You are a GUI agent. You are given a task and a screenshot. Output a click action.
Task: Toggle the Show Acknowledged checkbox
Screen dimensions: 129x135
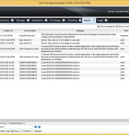pos(117,27)
